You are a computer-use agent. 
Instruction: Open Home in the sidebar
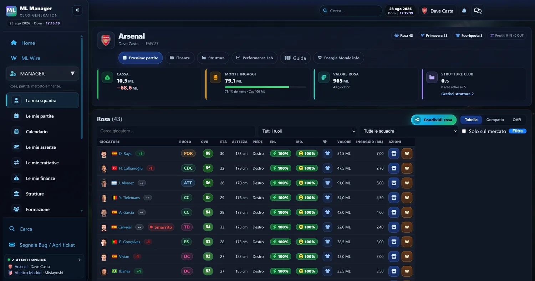42,43
